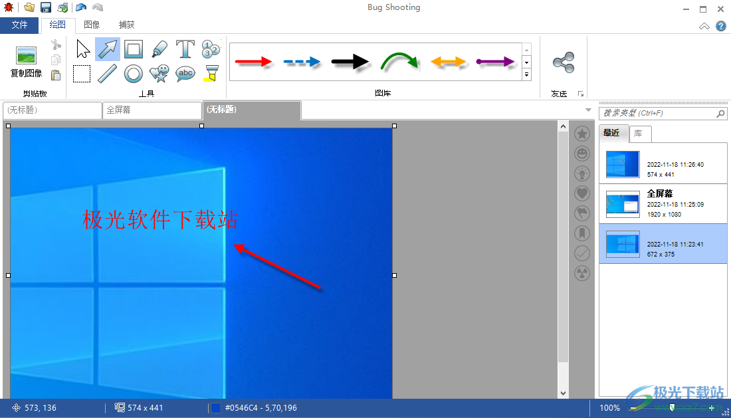
Task: Undo with the blue back arrow icon
Action: 81,7
